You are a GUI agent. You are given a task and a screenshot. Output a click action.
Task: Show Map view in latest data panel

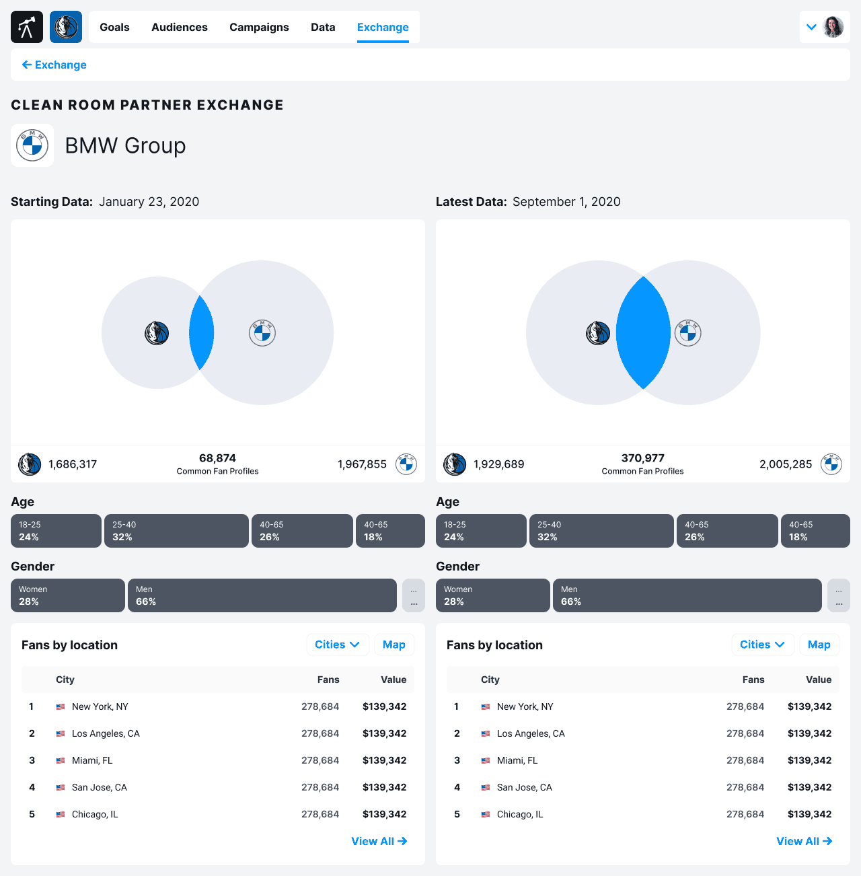coord(819,645)
